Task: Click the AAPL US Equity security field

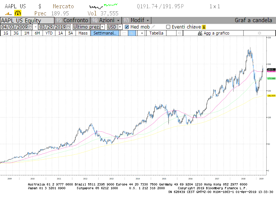Action: (x=27, y=20)
